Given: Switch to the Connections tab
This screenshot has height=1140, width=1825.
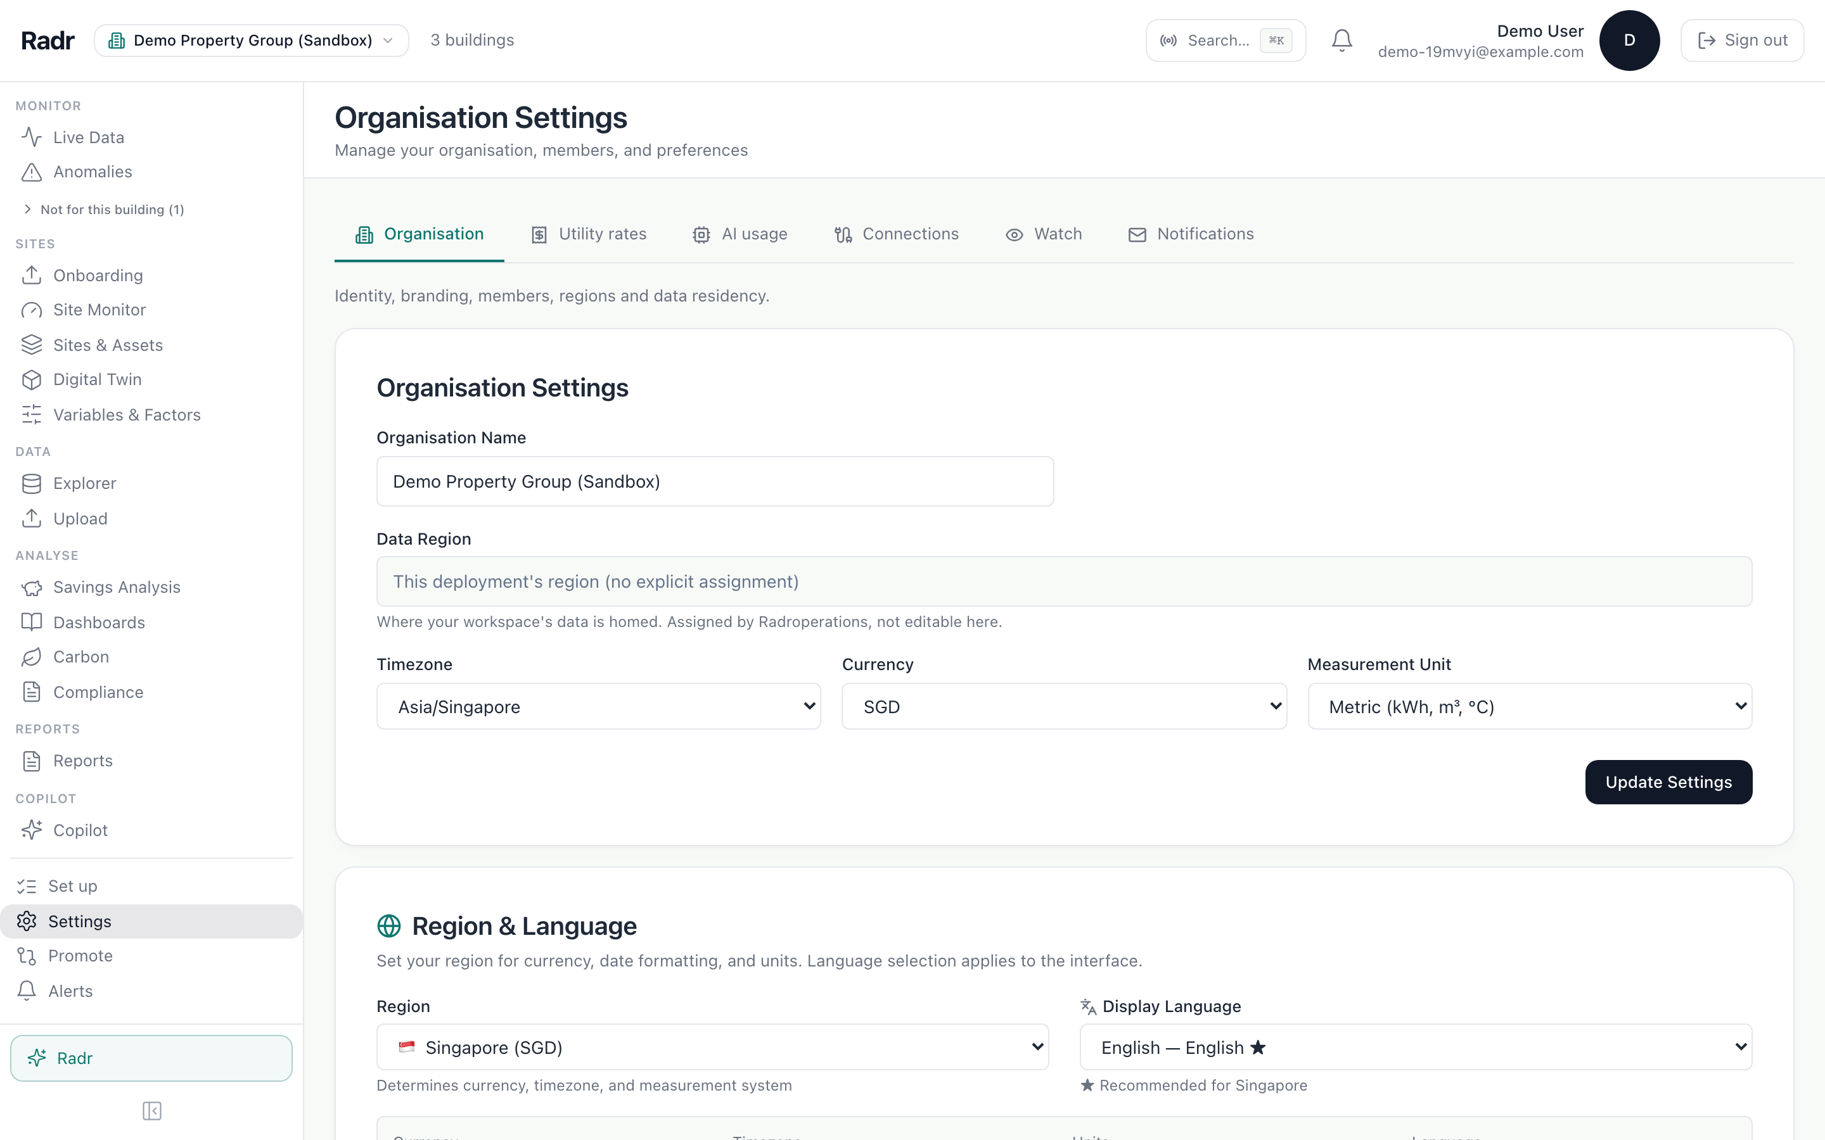Looking at the screenshot, I should coord(897,234).
